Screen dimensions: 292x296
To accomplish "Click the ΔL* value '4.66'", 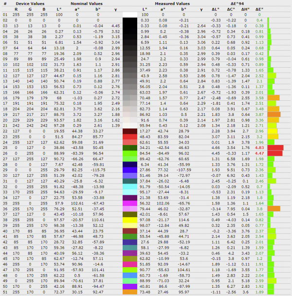I will click(x=216, y=148).
